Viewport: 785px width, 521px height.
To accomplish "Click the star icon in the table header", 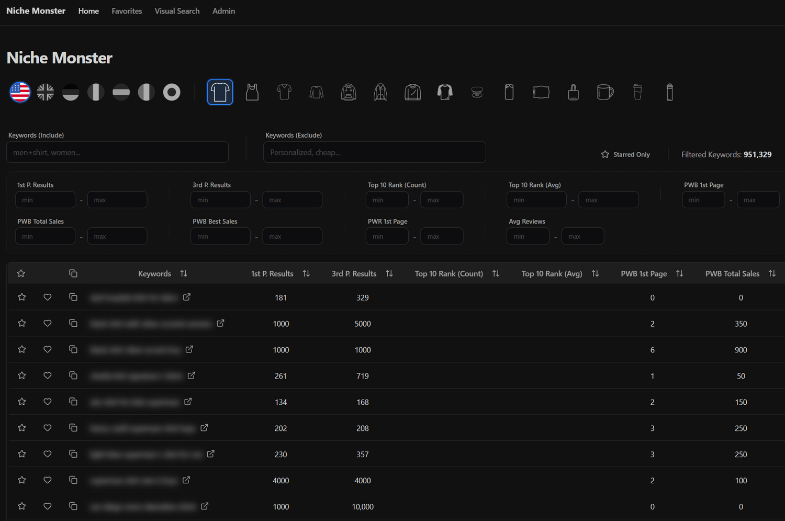I will 21,273.
